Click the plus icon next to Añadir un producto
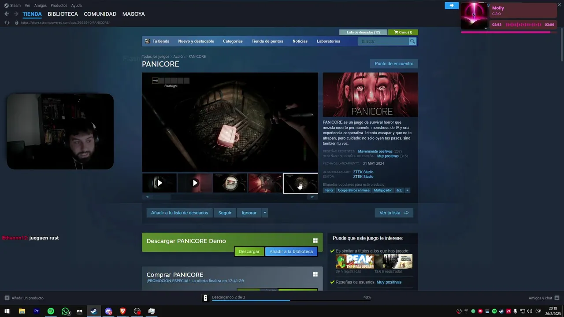Screen dimensions: 564x317 click(x=7, y=298)
